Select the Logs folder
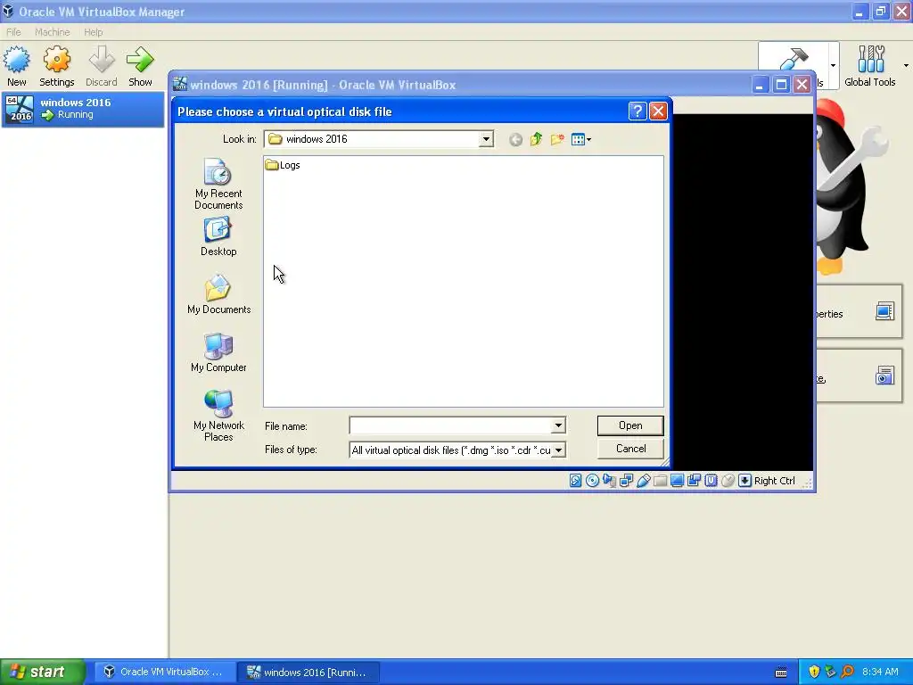This screenshot has height=685, width=913. coord(283,165)
